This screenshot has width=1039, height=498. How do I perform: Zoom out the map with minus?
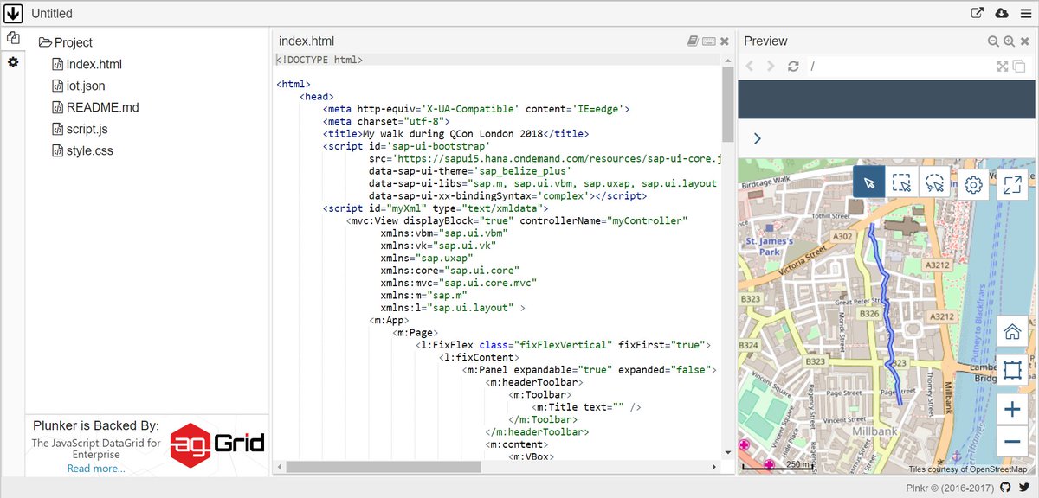point(1011,442)
